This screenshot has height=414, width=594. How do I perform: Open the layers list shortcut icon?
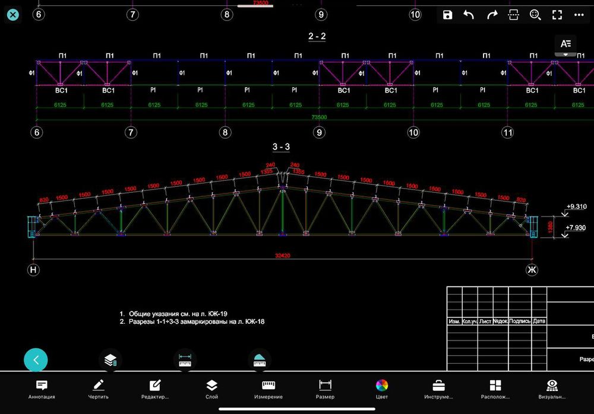click(110, 360)
